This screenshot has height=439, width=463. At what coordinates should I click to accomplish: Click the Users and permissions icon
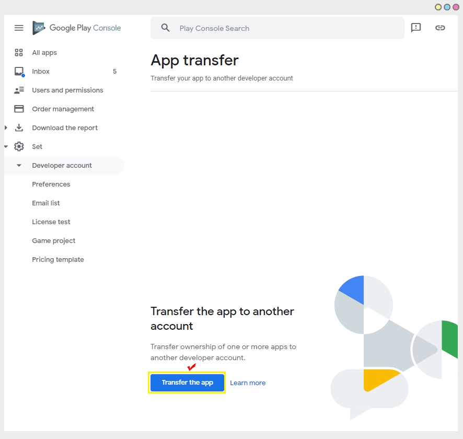coord(19,90)
